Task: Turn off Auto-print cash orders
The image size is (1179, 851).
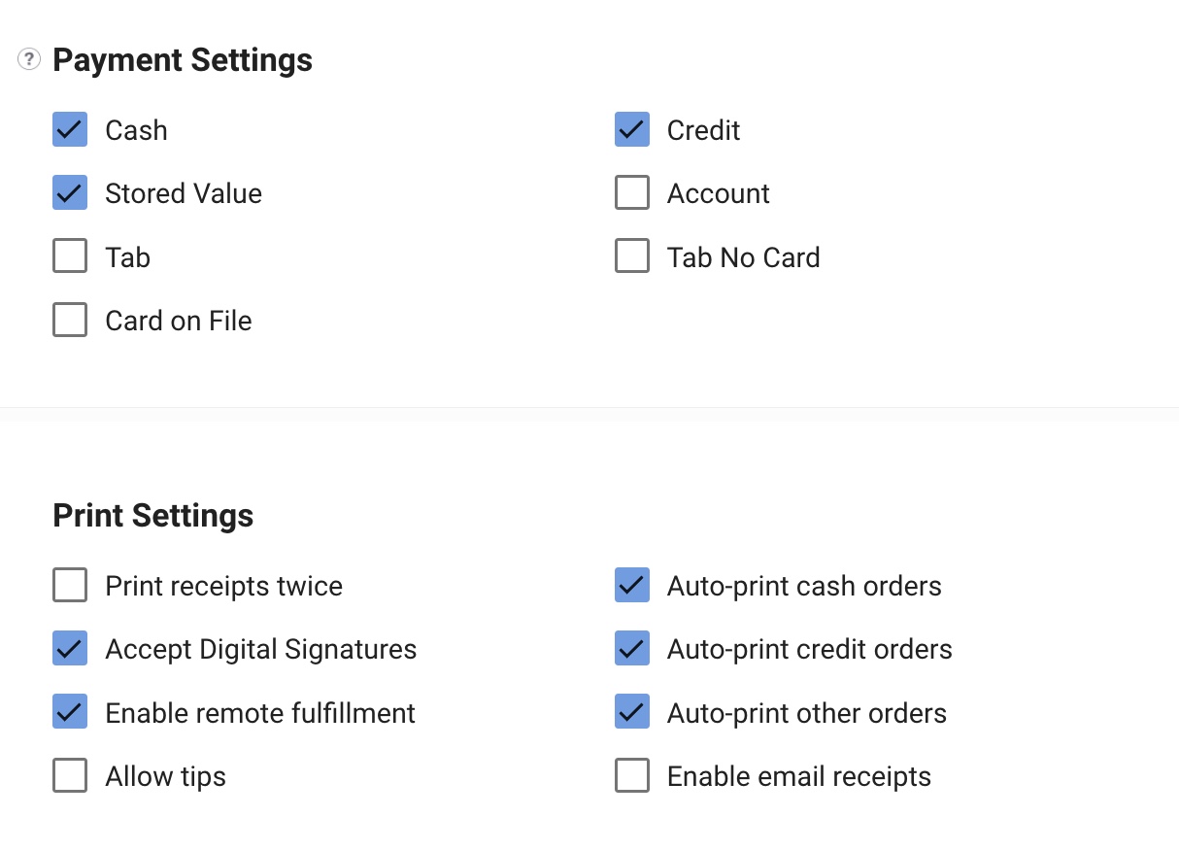Action: 632,586
